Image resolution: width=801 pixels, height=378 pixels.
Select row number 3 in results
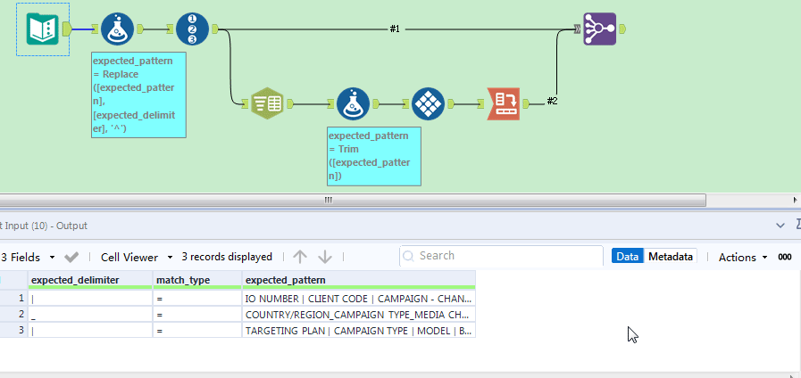[x=13, y=330]
